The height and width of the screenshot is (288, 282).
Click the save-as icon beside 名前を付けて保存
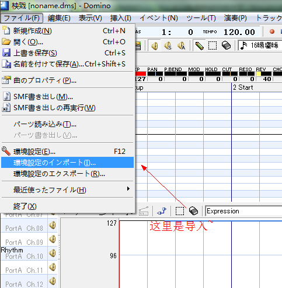(x=6, y=64)
